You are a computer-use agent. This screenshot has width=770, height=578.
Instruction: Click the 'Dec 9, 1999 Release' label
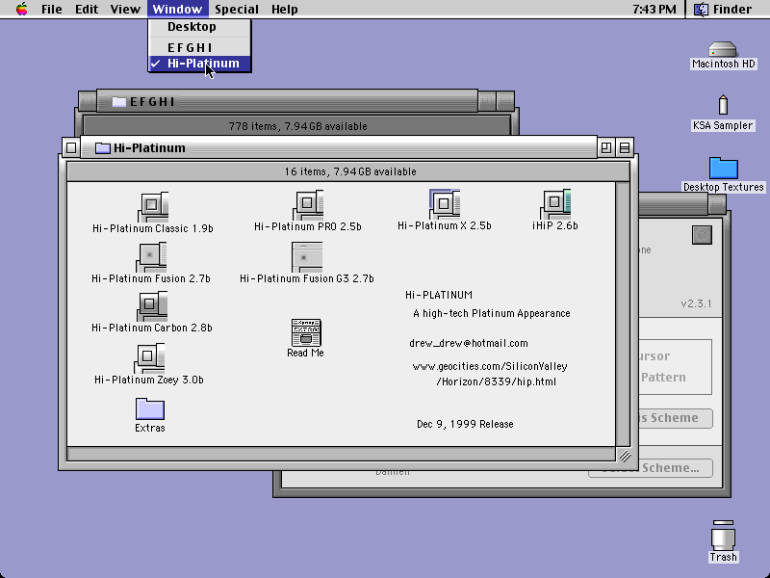pyautogui.click(x=465, y=424)
